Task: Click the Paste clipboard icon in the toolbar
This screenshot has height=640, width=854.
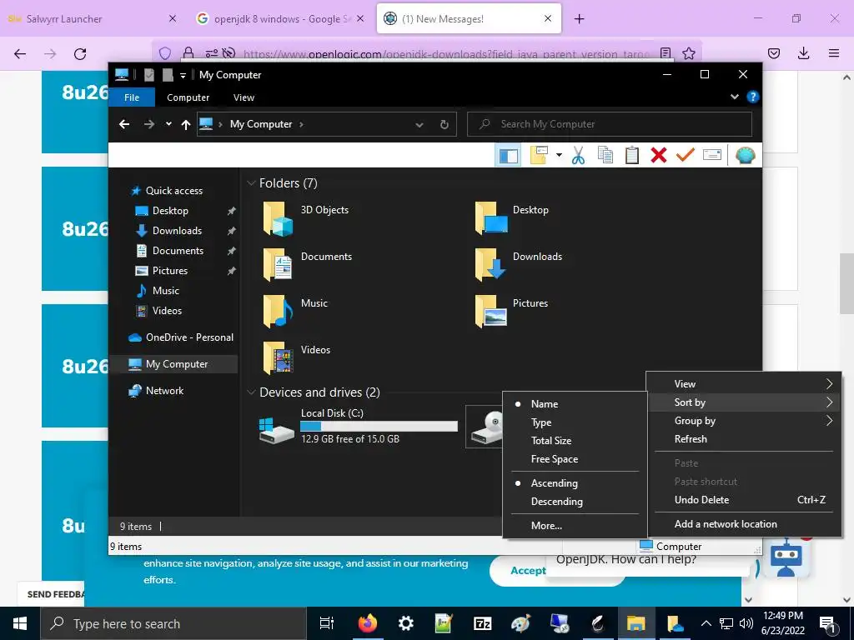Action: 632,156
